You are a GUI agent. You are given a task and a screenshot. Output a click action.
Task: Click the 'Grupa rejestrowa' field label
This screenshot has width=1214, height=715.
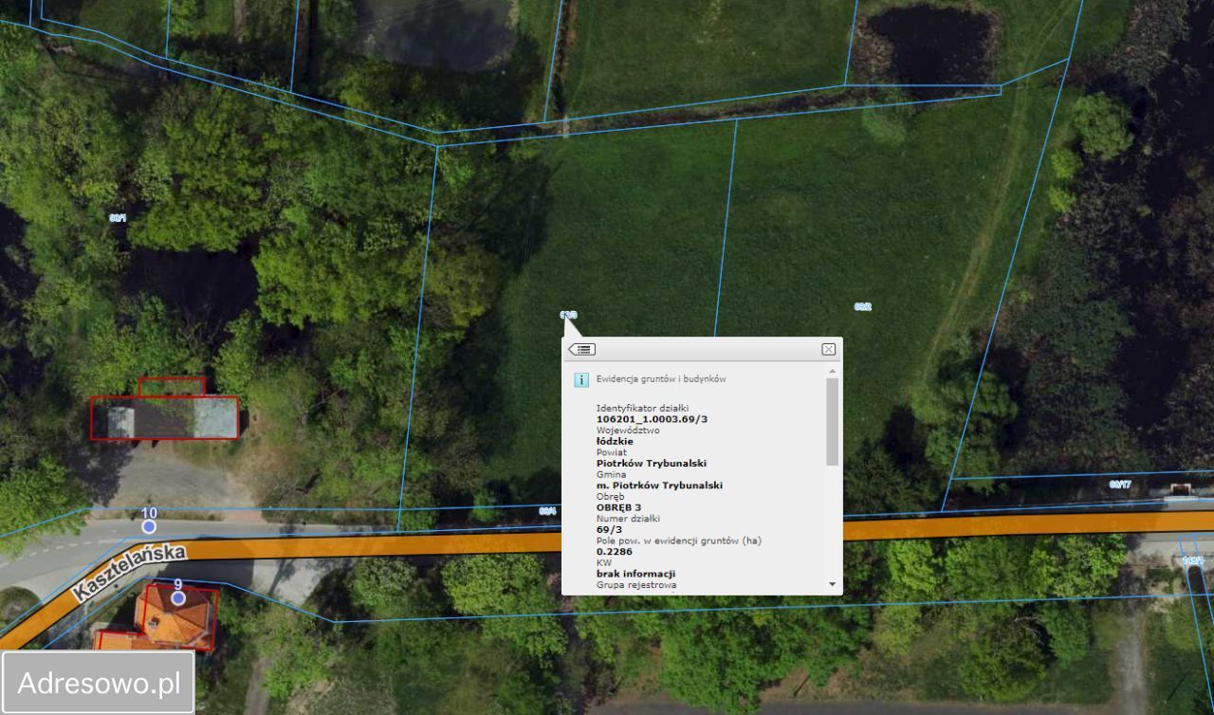636,585
